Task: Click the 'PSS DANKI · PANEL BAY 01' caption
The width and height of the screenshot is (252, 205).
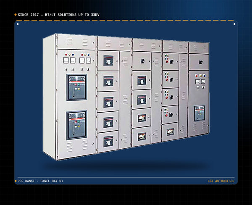Action: (x=40, y=181)
